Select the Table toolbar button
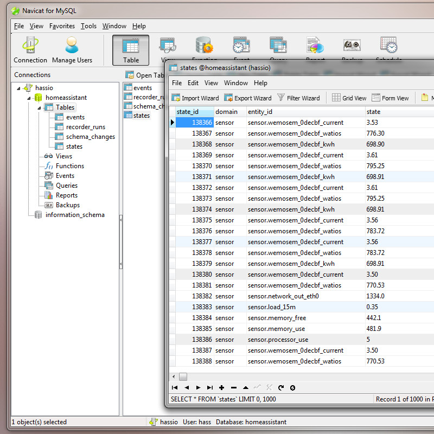Image resolution: width=434 pixels, height=434 pixels. click(131, 50)
